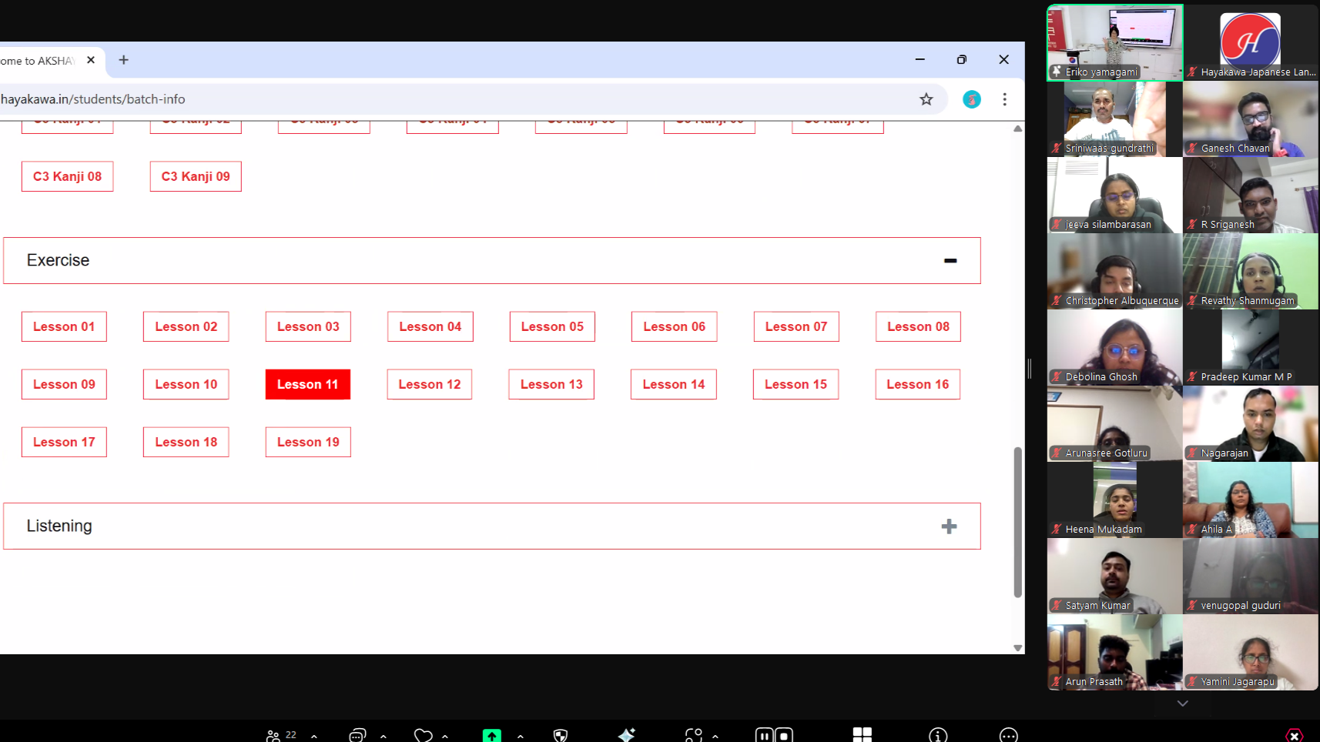This screenshot has height=742, width=1320.
Task: Open the chat icon in Zoom toolbar
Action: point(357,736)
